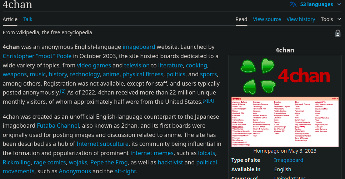Open Christopher "moot" Poole link
The width and height of the screenshot is (345, 179).
tap(37, 56)
